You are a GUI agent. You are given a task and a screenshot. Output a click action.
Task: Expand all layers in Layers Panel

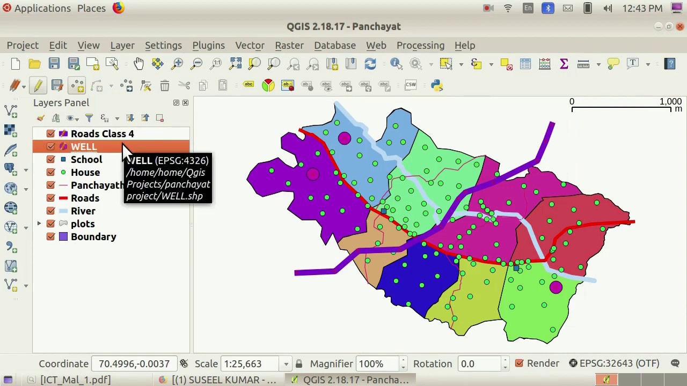pos(130,118)
